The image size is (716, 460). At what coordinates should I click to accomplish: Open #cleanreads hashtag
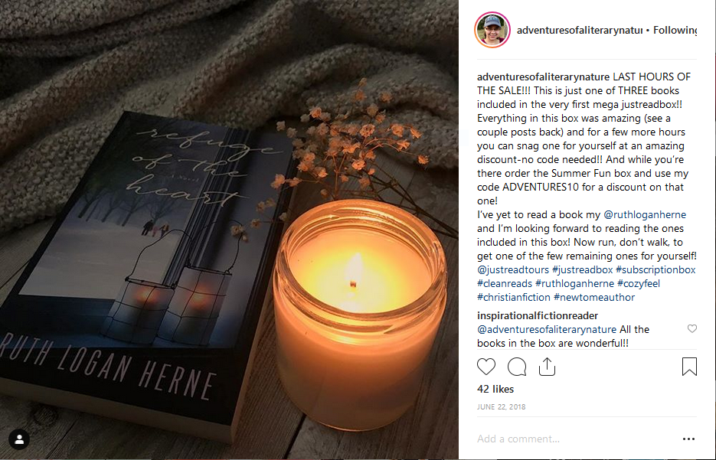click(x=505, y=283)
